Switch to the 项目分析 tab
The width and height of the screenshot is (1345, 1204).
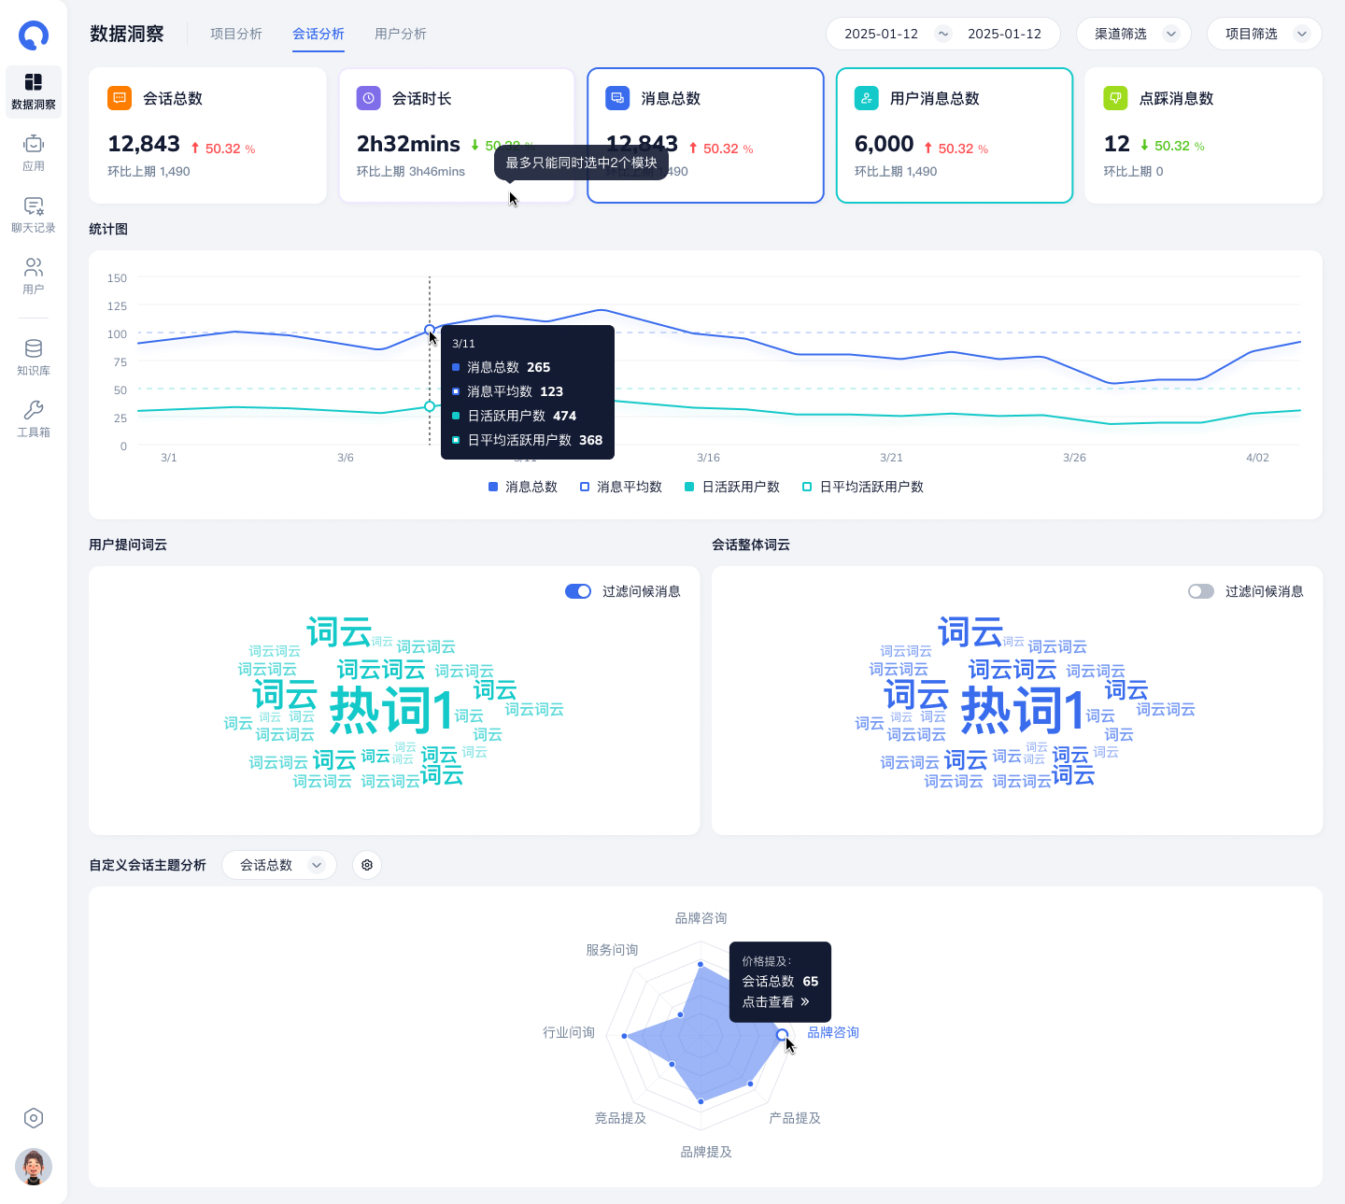236,34
